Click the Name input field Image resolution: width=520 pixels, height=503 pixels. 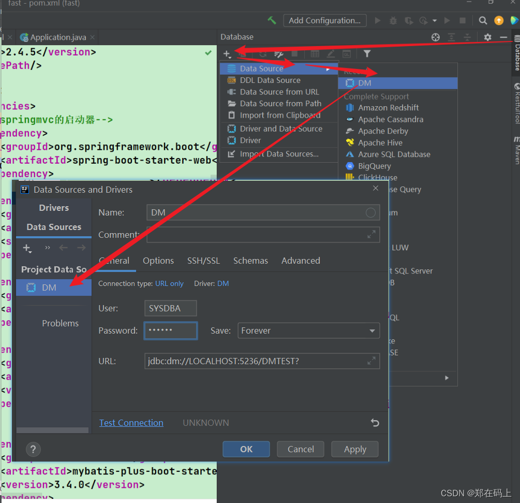[x=263, y=212]
